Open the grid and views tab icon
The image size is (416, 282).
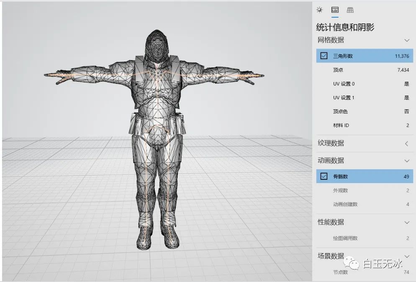[350, 10]
